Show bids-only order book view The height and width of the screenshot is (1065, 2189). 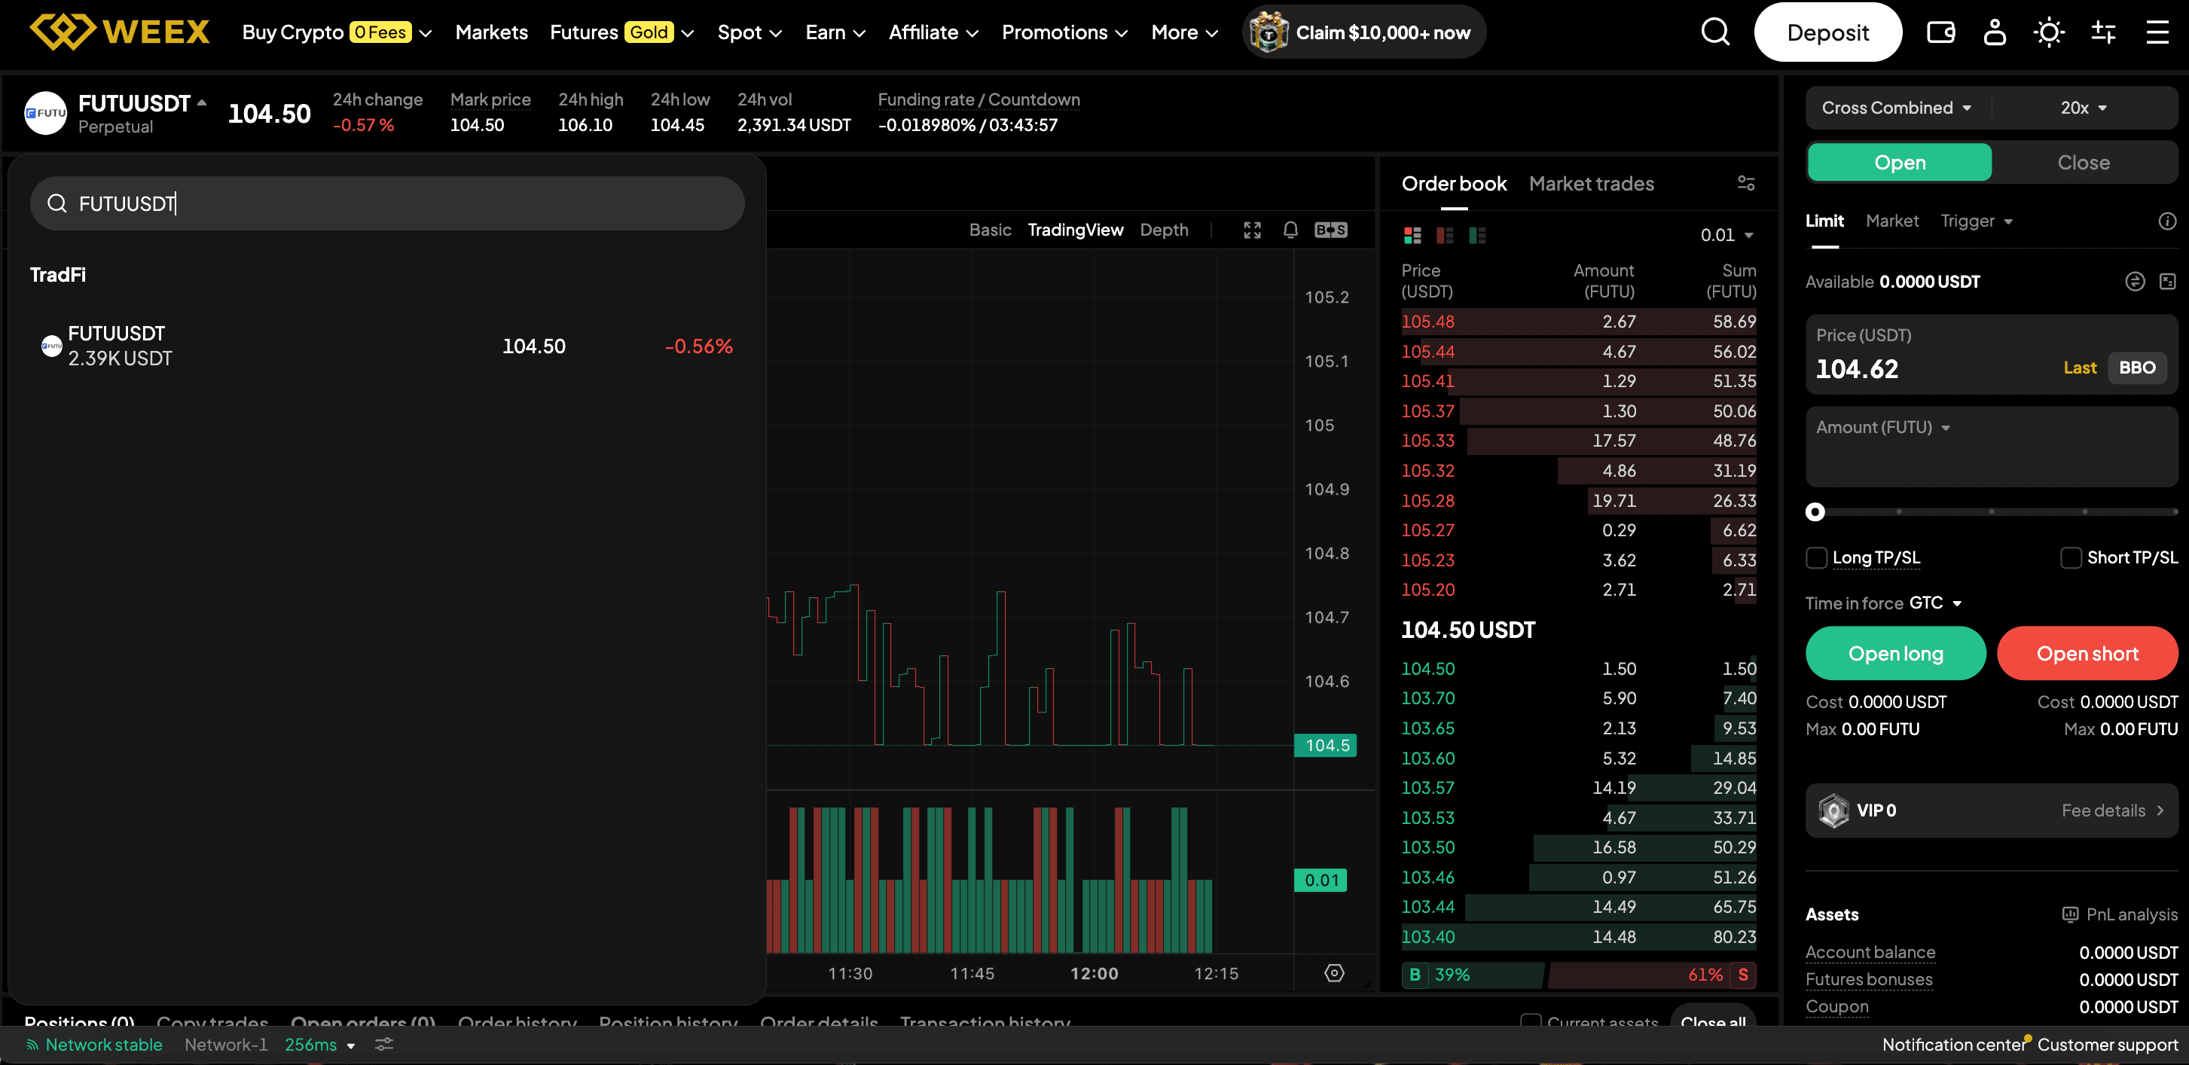[x=1477, y=234]
